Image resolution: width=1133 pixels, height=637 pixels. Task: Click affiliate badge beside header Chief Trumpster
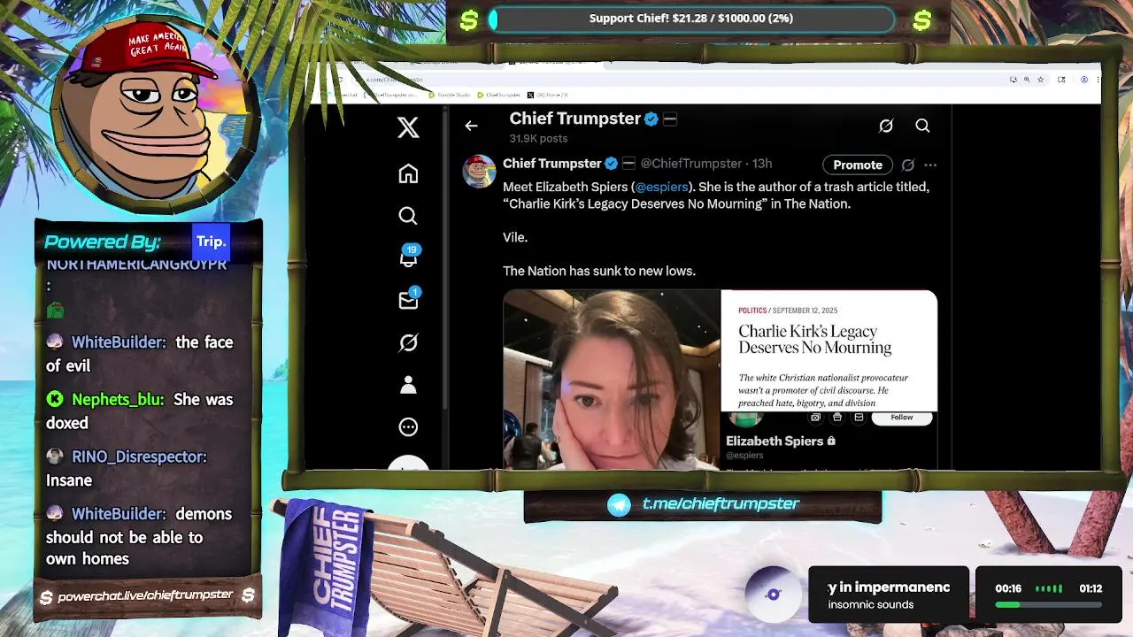pos(670,119)
